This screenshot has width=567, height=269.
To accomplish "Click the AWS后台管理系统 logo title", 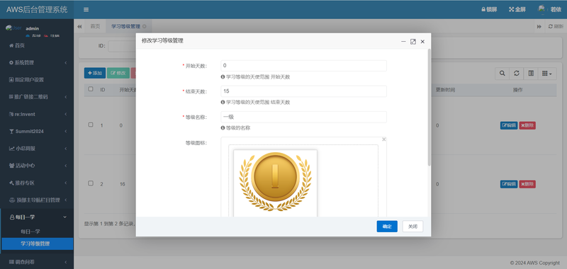I will click(x=37, y=10).
